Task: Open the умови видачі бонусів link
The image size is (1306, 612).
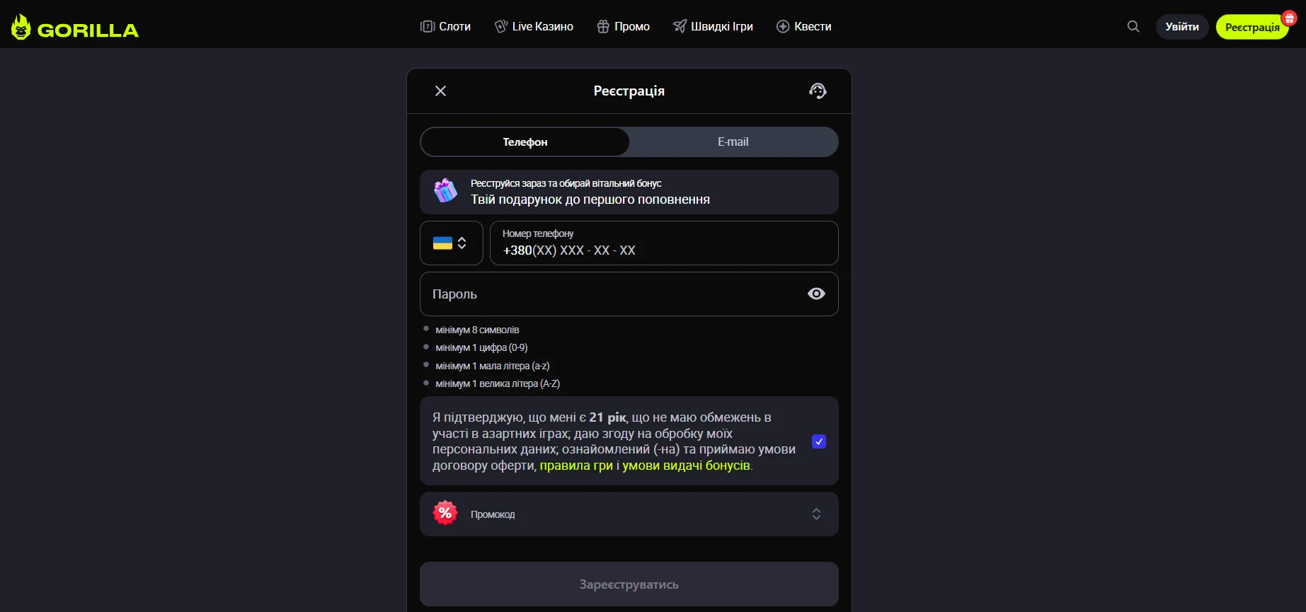Action: 686,466
